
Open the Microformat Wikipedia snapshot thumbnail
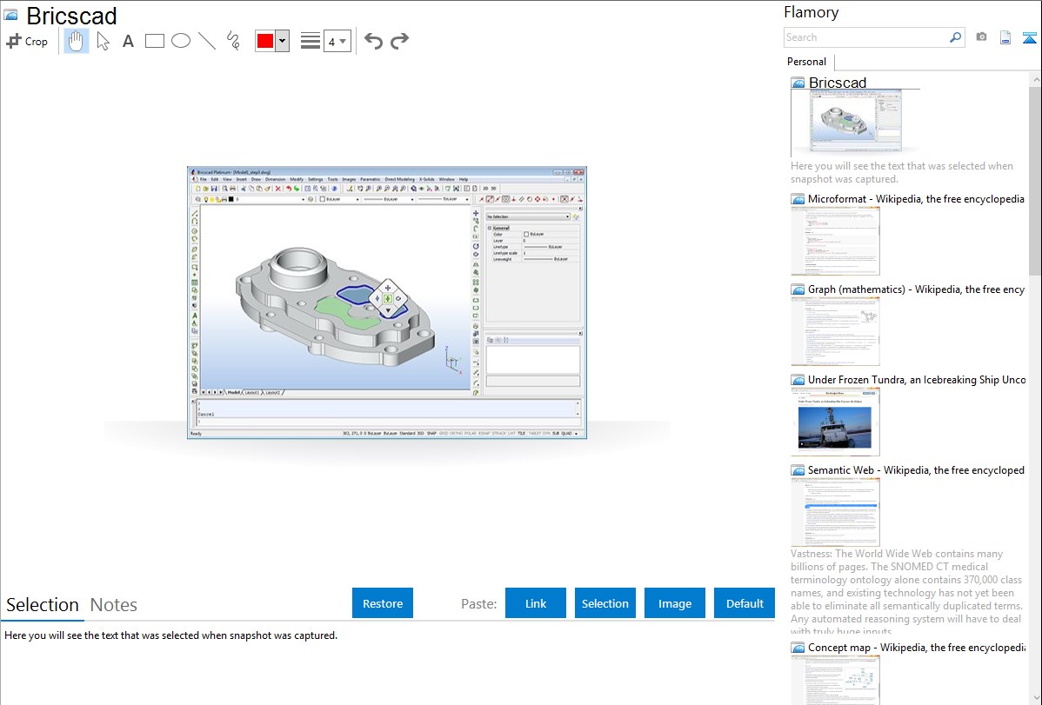tap(835, 241)
